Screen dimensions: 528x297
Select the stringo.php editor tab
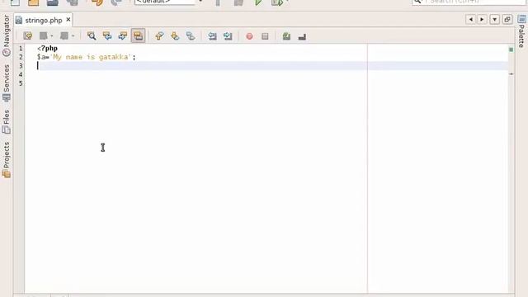coord(44,20)
